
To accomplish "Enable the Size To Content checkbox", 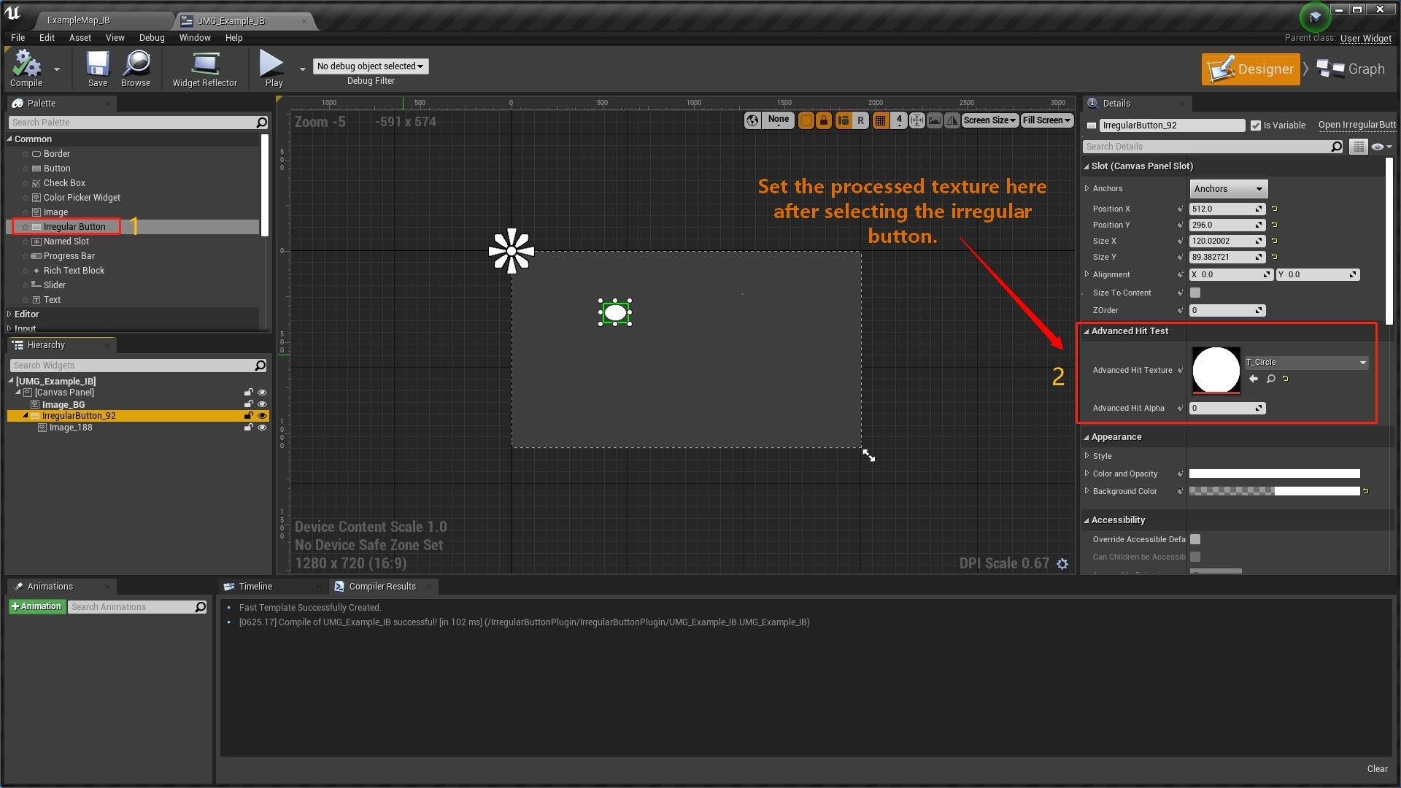I will point(1195,292).
